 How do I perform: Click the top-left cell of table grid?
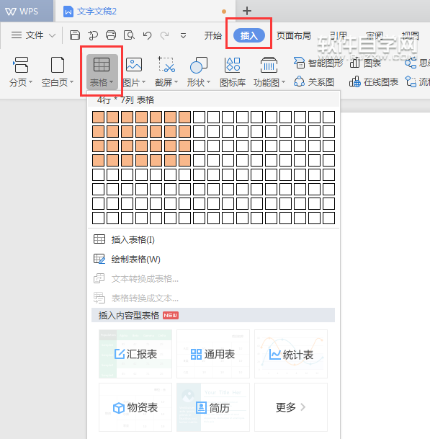(98, 117)
